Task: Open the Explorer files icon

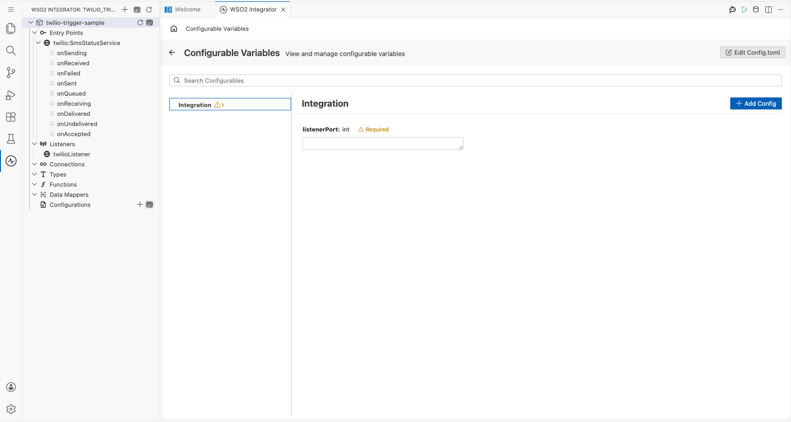Action: click(11, 29)
